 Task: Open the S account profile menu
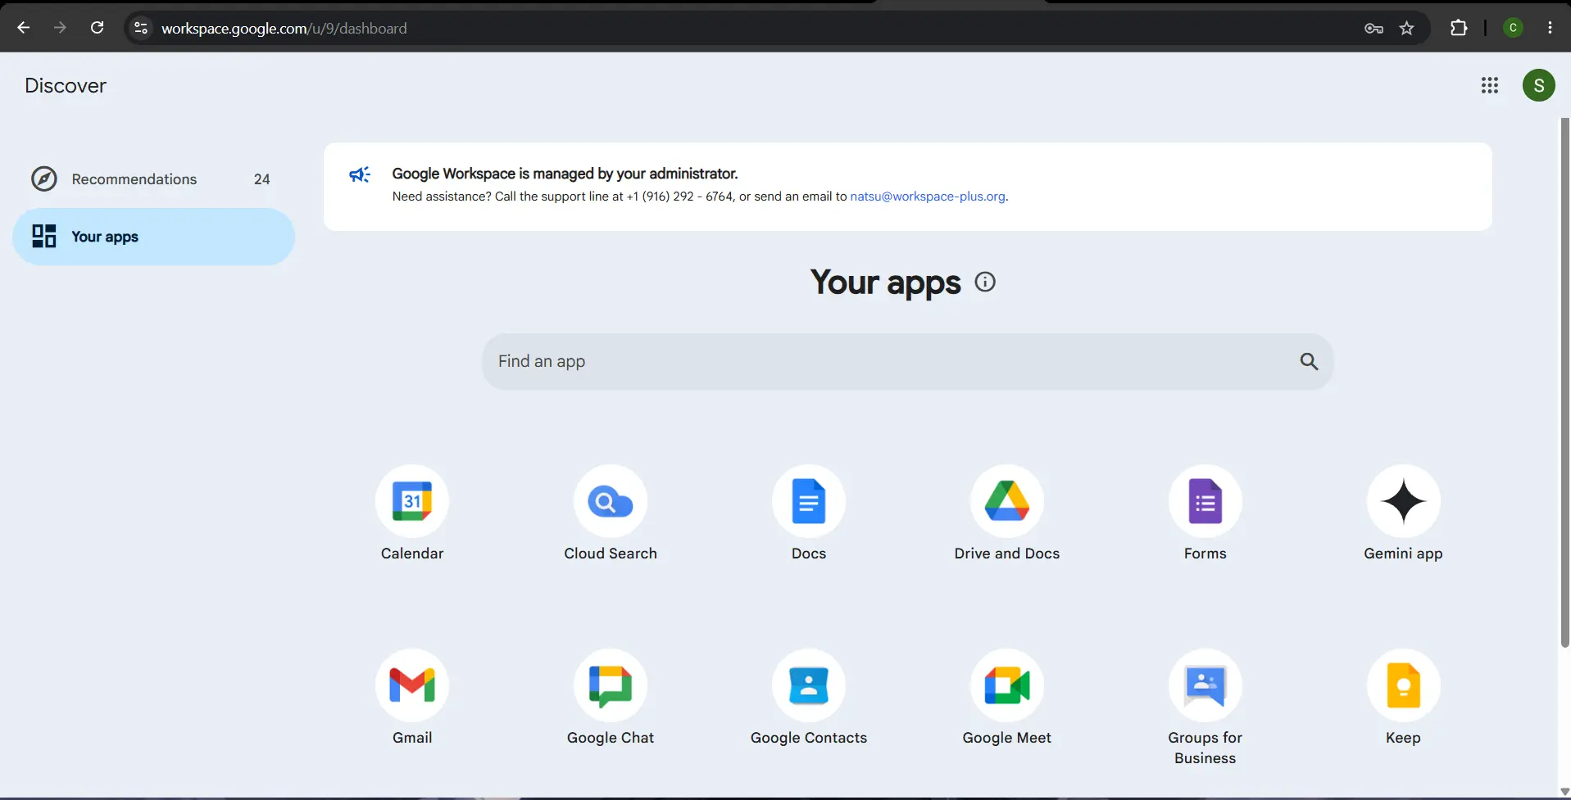[x=1539, y=85]
